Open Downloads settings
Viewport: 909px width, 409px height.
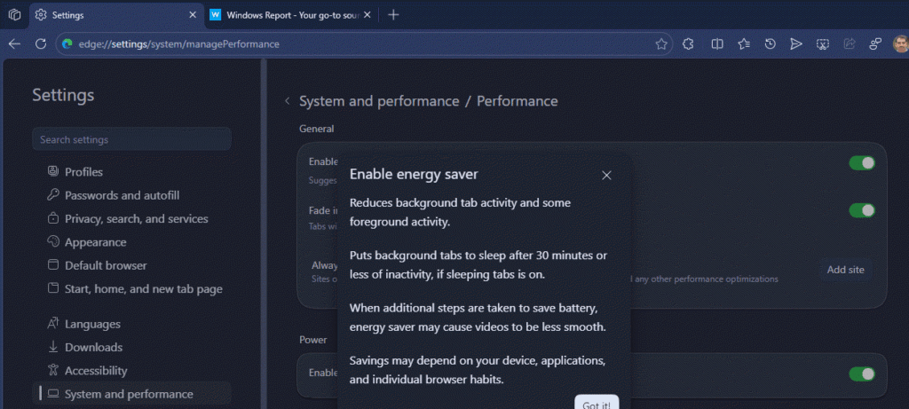click(x=92, y=347)
